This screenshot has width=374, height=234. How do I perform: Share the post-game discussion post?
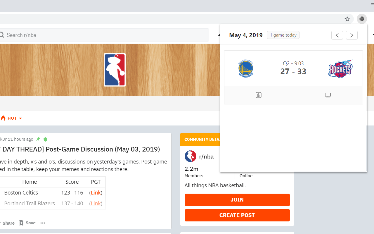click(7, 223)
